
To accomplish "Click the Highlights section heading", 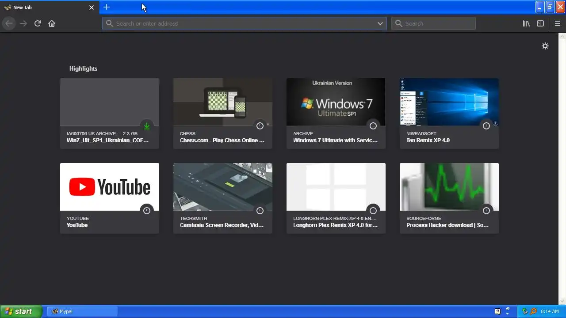I will pyautogui.click(x=83, y=68).
